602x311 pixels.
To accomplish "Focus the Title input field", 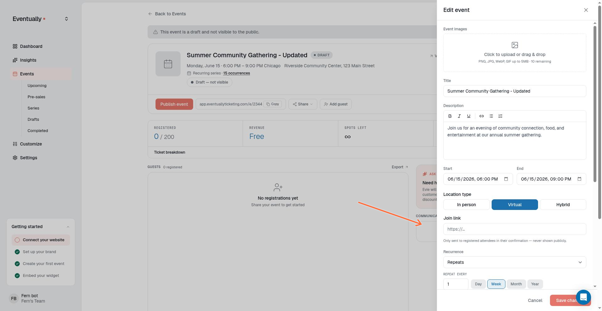I will (515, 91).
